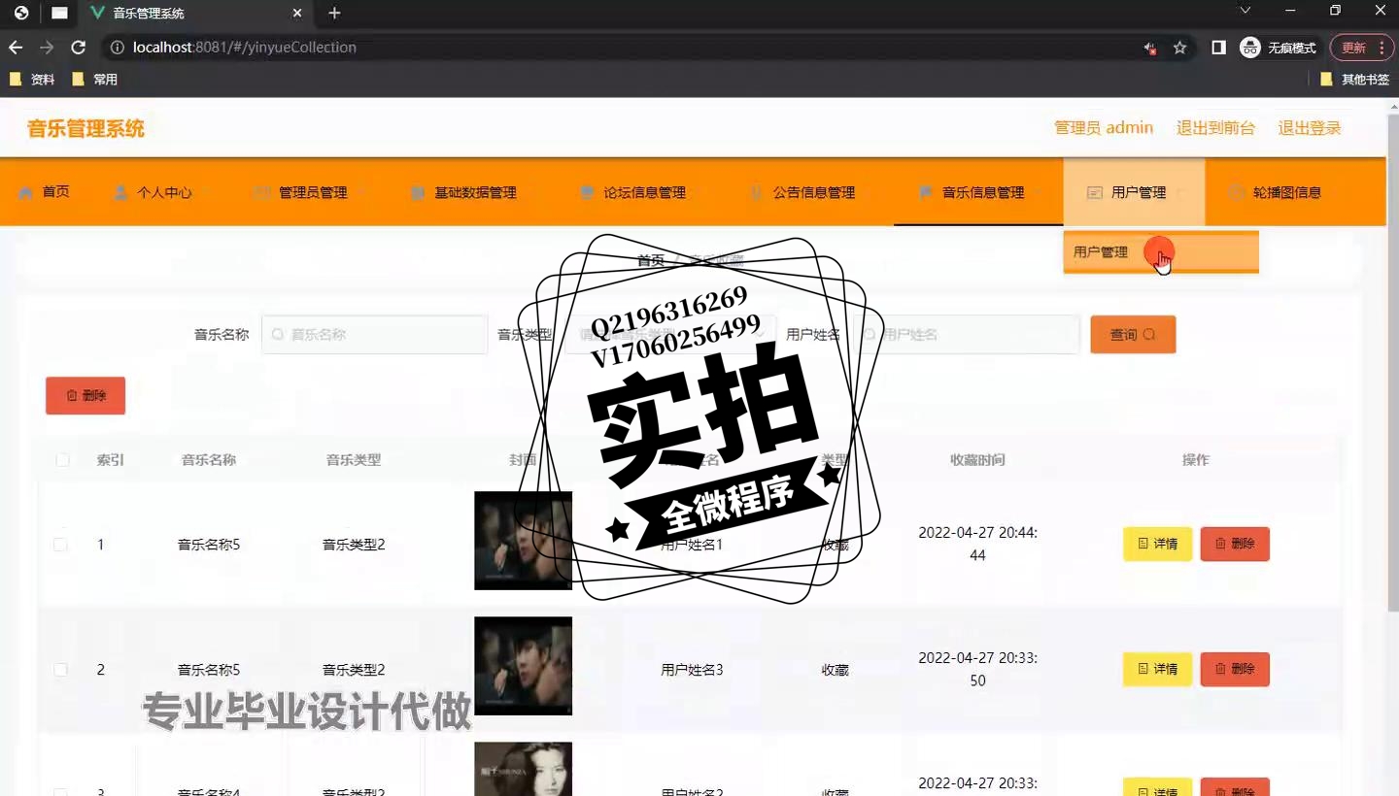Image resolution: width=1399 pixels, height=796 pixels.
Task: Close the 音乐管理系统 browser tab
Action: [x=297, y=14]
